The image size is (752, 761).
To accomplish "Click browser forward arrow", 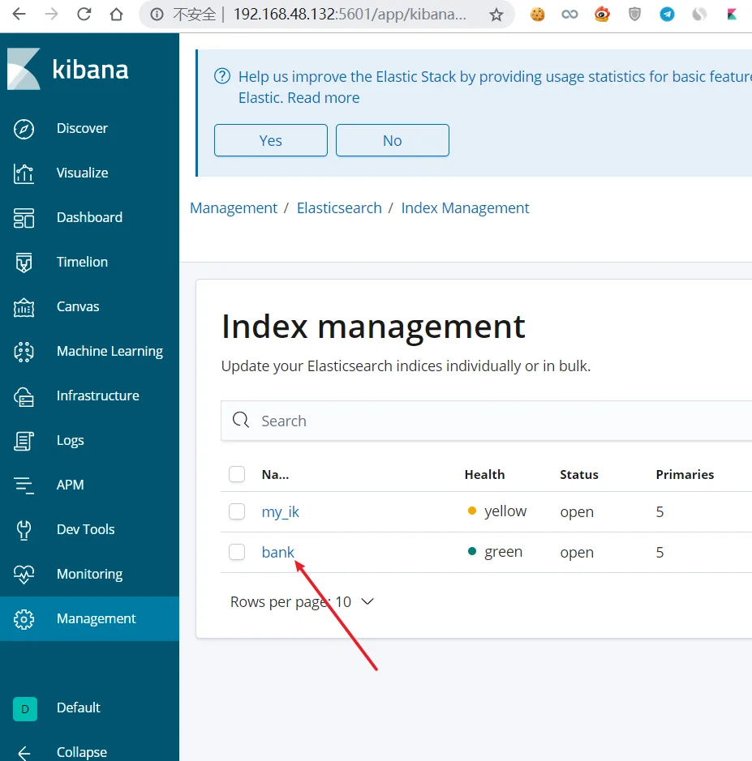I will (x=51, y=14).
